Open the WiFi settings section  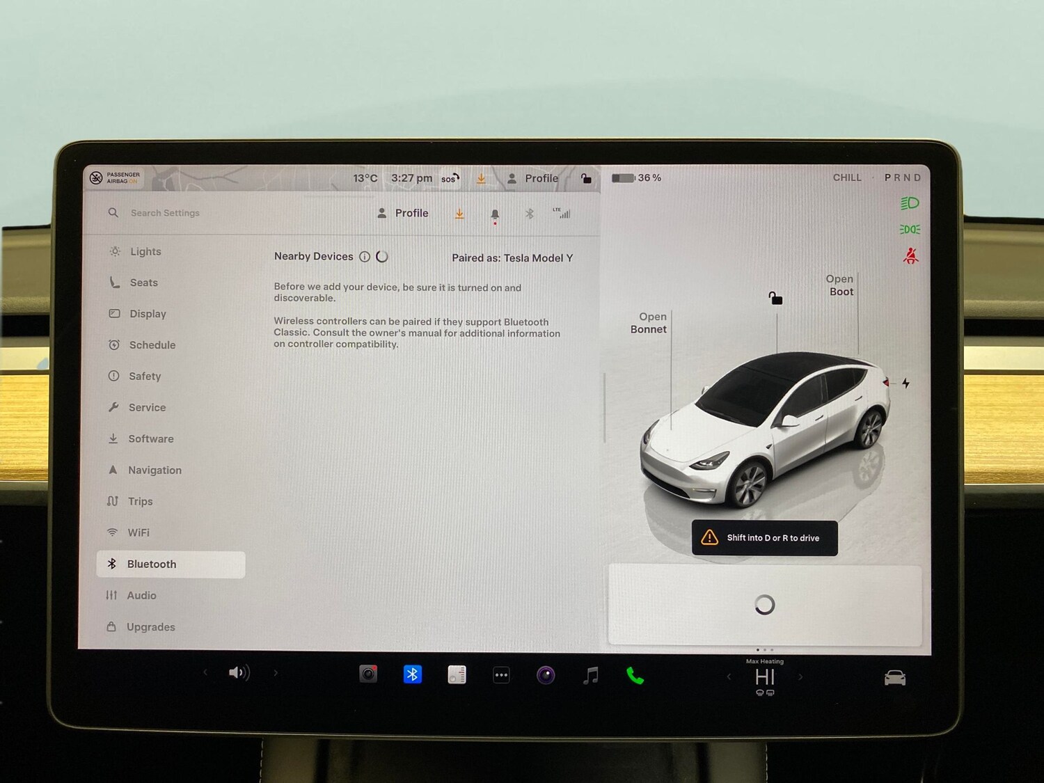139,532
